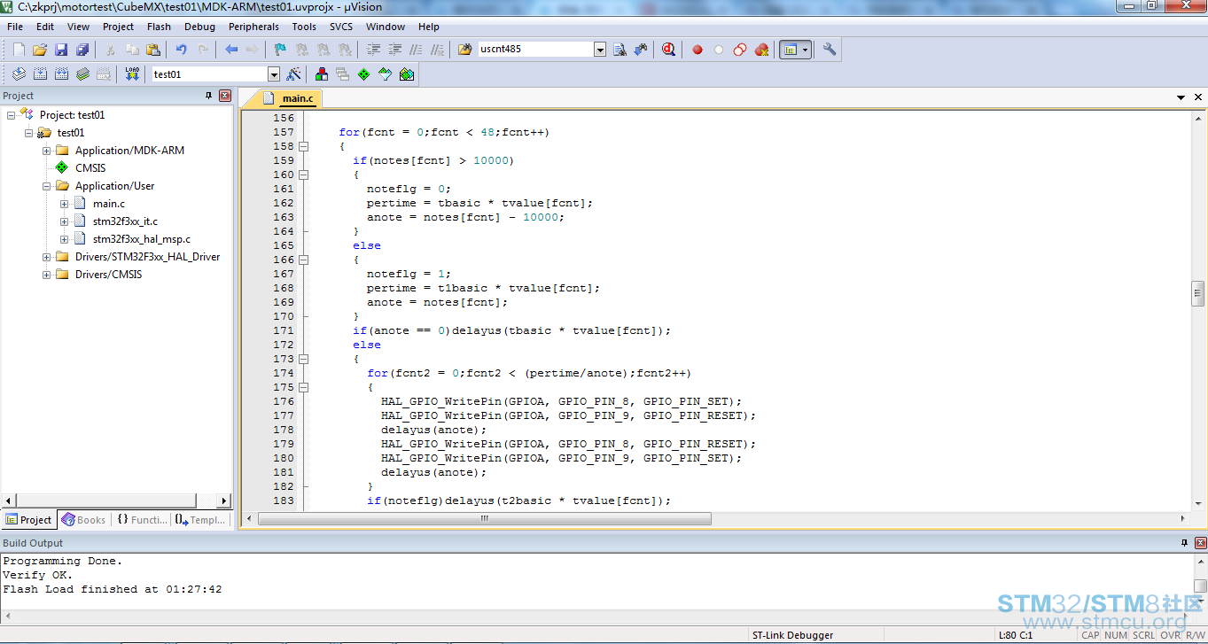
Task: Open window layout dropdown arrow
Action: click(806, 50)
